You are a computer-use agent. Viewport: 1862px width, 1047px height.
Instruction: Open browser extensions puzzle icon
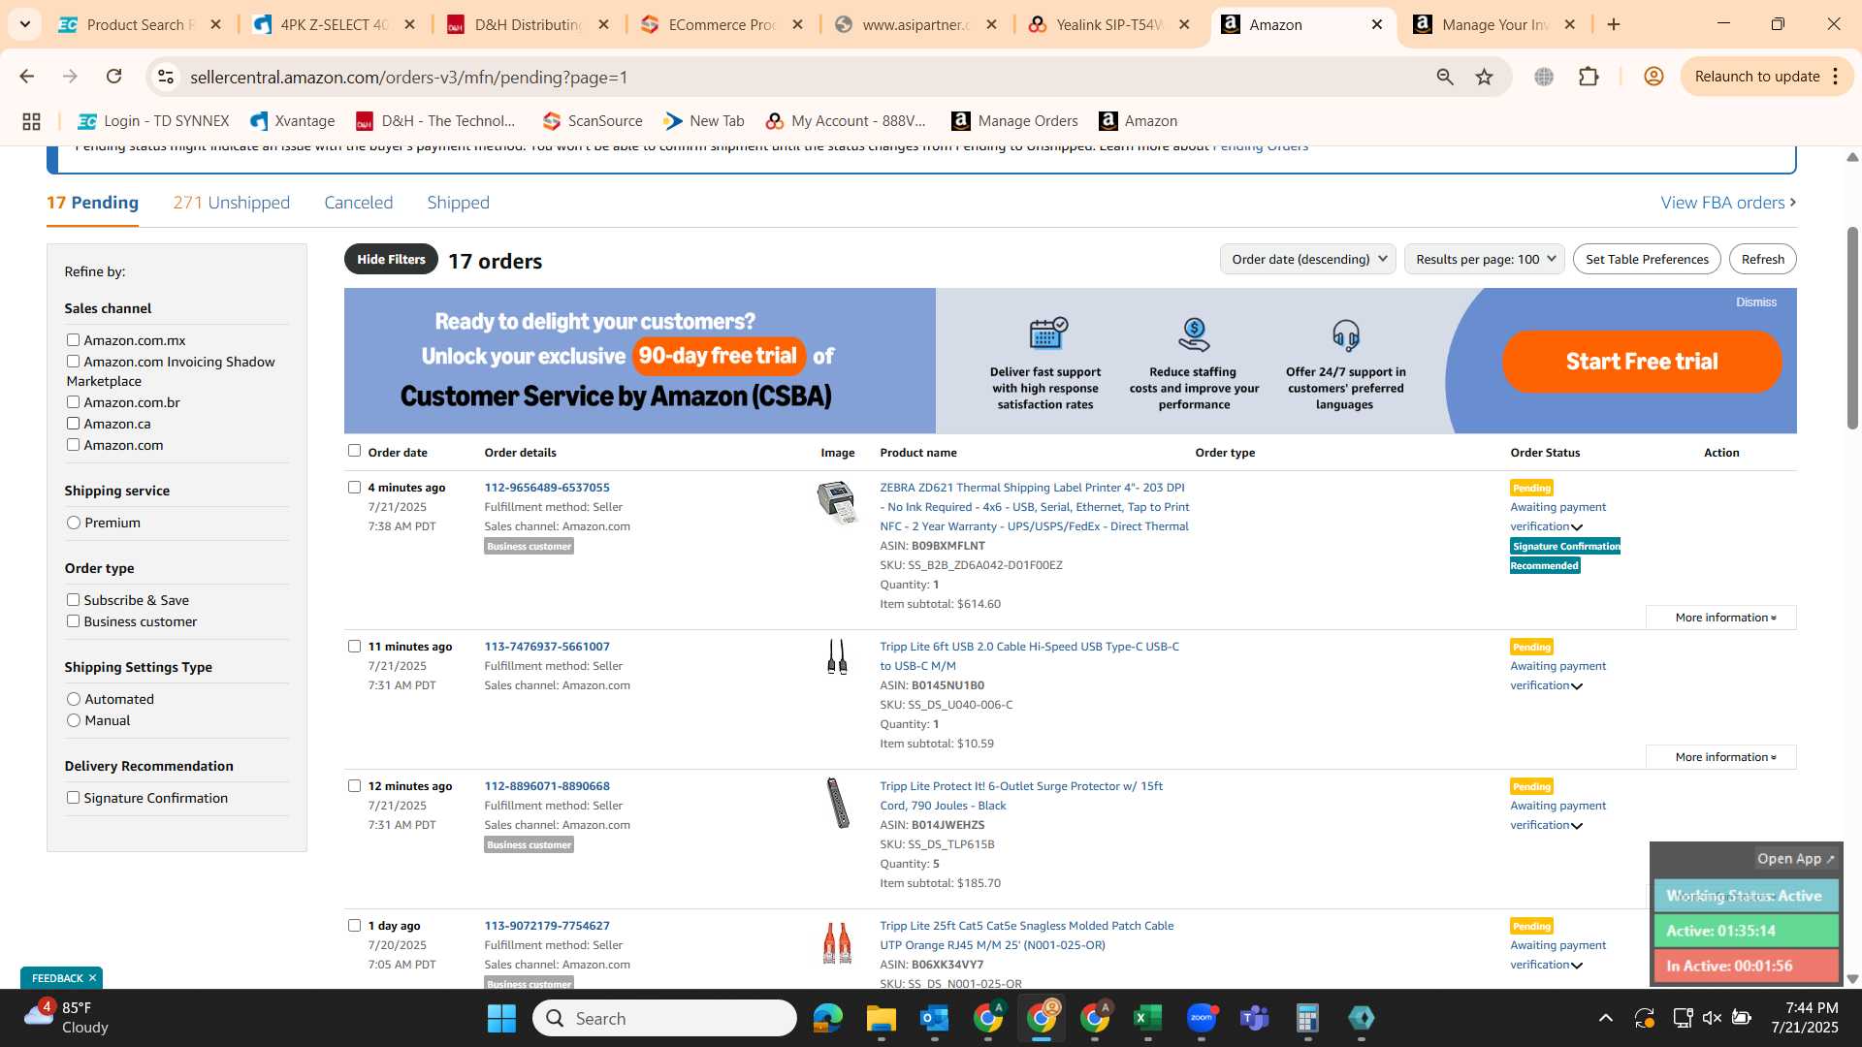point(1589,77)
